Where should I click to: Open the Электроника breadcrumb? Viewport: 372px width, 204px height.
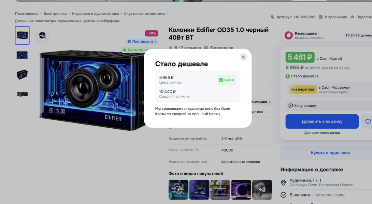point(55,14)
